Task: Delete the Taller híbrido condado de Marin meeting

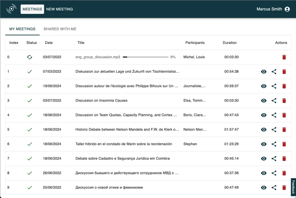Action: click(x=284, y=144)
